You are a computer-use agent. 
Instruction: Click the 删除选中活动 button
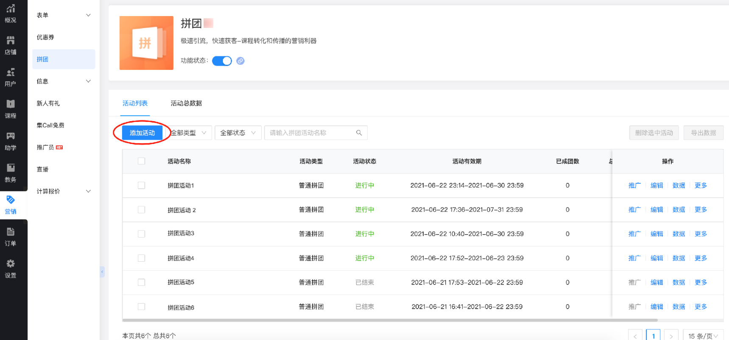coord(654,133)
